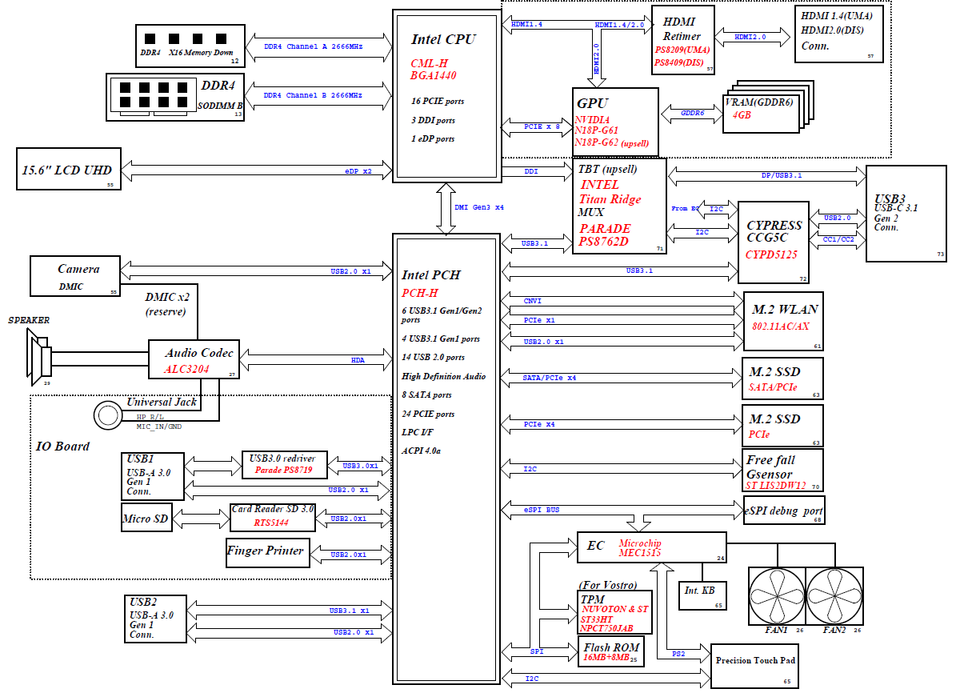
Task: Click the Card Reader SD 3.0 block
Action: point(273,517)
